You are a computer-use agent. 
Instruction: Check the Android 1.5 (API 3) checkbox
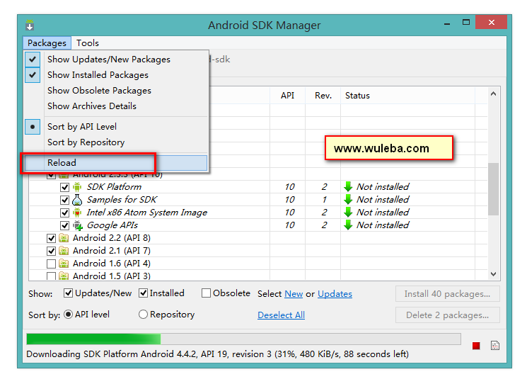point(51,276)
